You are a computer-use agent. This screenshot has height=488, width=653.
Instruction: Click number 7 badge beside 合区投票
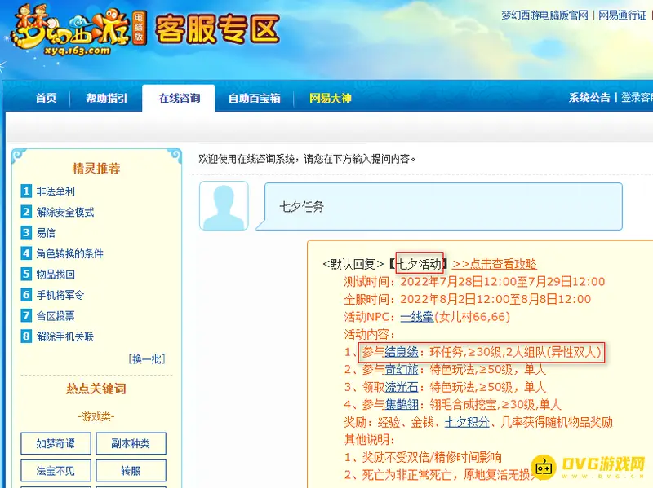click(26, 316)
